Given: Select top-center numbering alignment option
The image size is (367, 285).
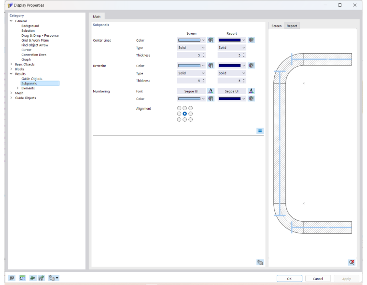Looking at the screenshot, I should 185,108.
